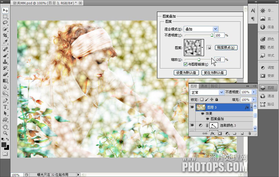Choose the Hand tool

6,126
